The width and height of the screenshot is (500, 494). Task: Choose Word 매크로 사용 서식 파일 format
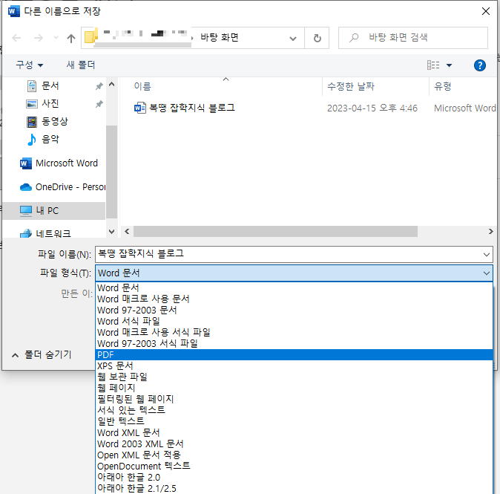pyautogui.click(x=294, y=332)
